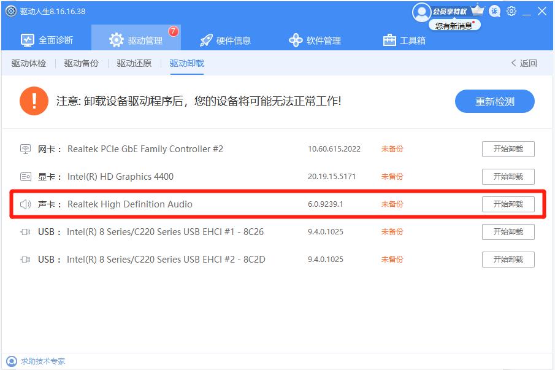Switch to the 全面诊断 tab
Image resolution: width=555 pixels, height=370 pixels.
pyautogui.click(x=49, y=39)
